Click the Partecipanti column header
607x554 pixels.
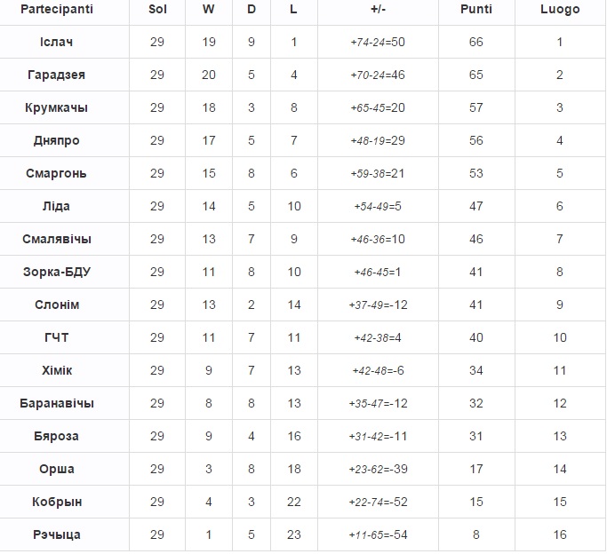click(x=56, y=10)
